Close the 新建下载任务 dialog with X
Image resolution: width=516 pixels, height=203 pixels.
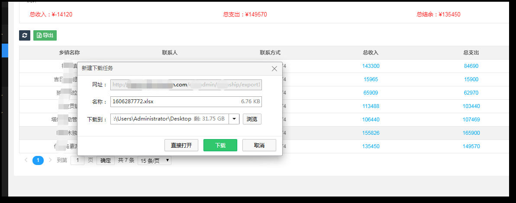point(274,69)
